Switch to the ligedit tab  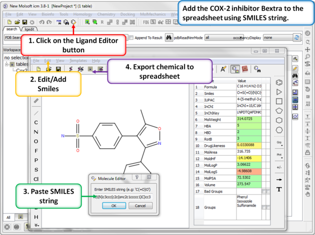[29, 29]
